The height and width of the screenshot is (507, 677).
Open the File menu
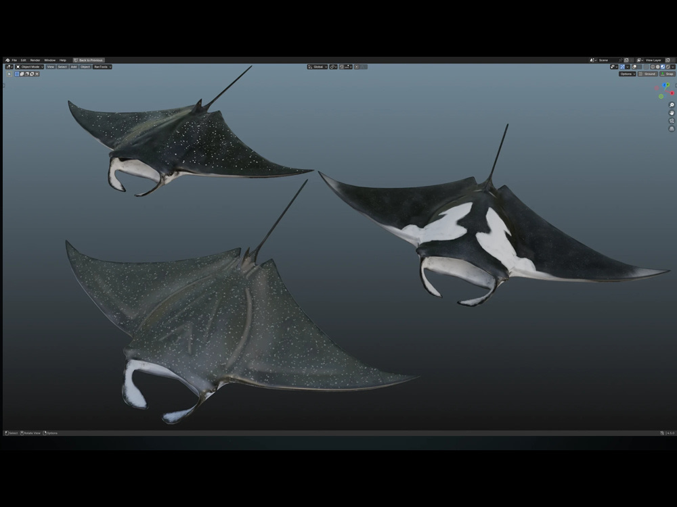point(14,60)
